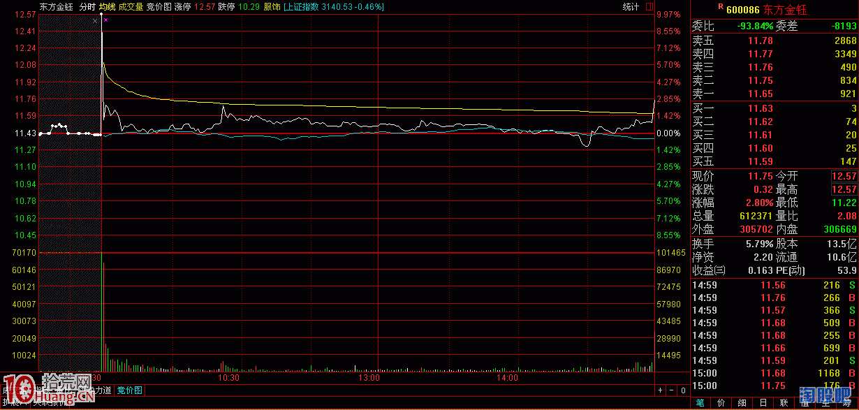Select the 日 daily tab

click(x=763, y=403)
